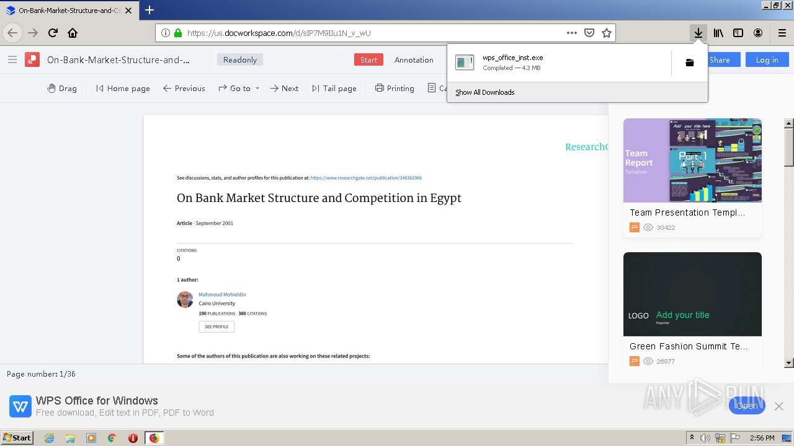Open the Firefox account icon
794x446 pixels.
pos(758,33)
